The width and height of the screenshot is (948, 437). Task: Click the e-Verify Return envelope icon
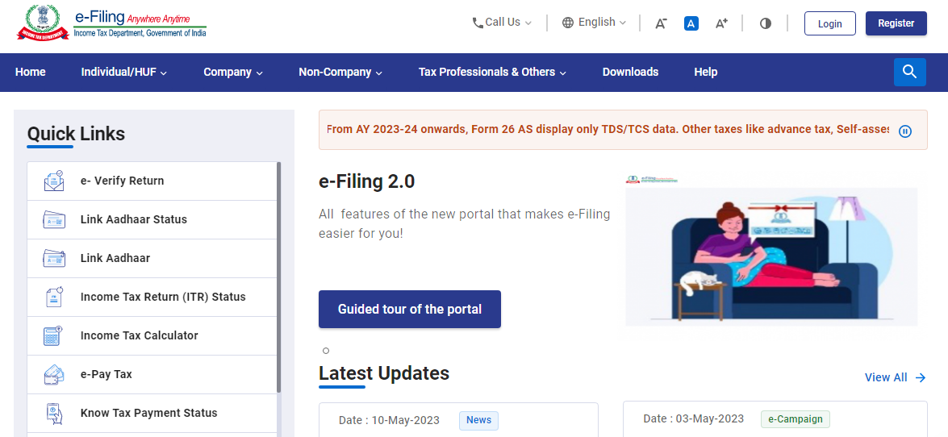pos(54,181)
